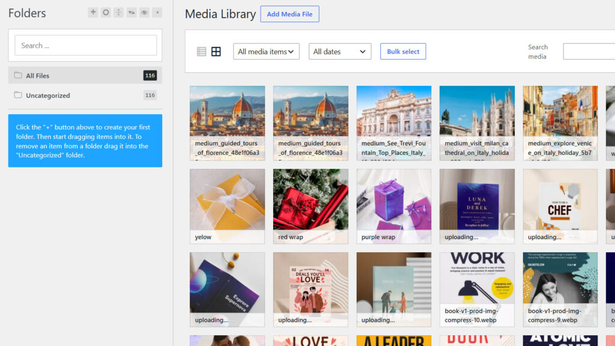The height and width of the screenshot is (346, 615).
Task: Open the Trevi Fountain image thumbnail
Action: (x=394, y=123)
